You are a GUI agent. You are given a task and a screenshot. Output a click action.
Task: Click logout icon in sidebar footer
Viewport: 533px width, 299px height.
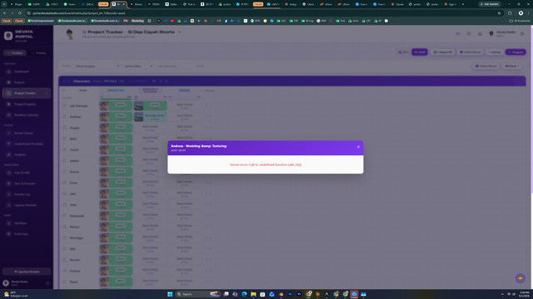tap(48, 283)
